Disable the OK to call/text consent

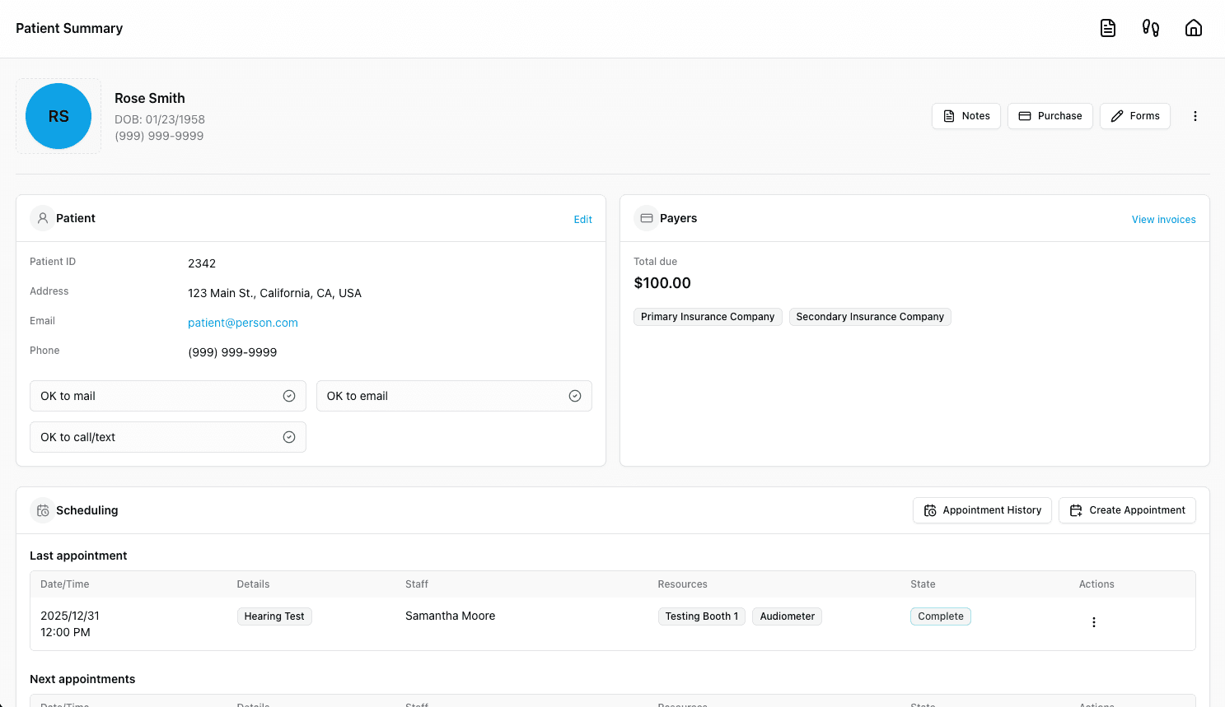[x=289, y=437]
